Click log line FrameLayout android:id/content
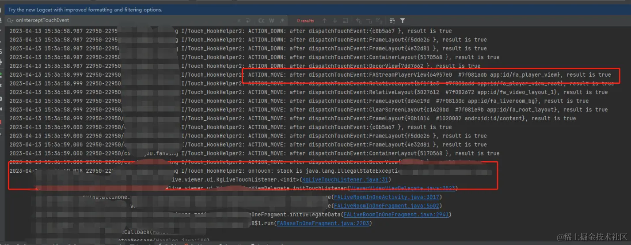The width and height of the screenshot is (631, 245). [293, 119]
